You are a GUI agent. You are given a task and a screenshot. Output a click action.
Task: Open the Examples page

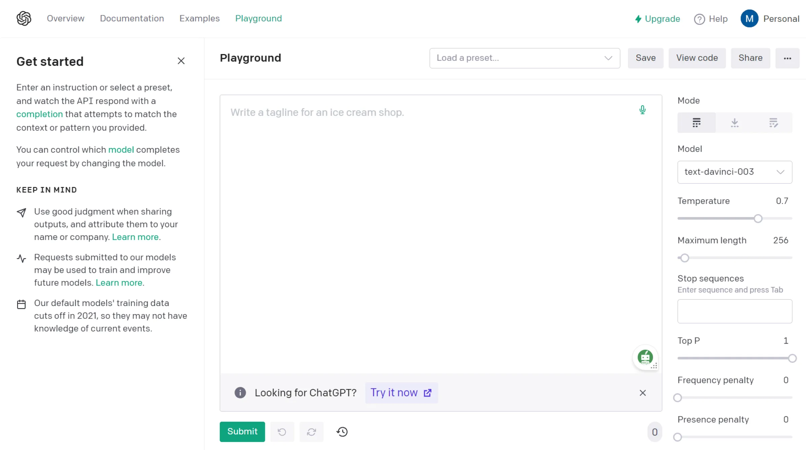199,18
